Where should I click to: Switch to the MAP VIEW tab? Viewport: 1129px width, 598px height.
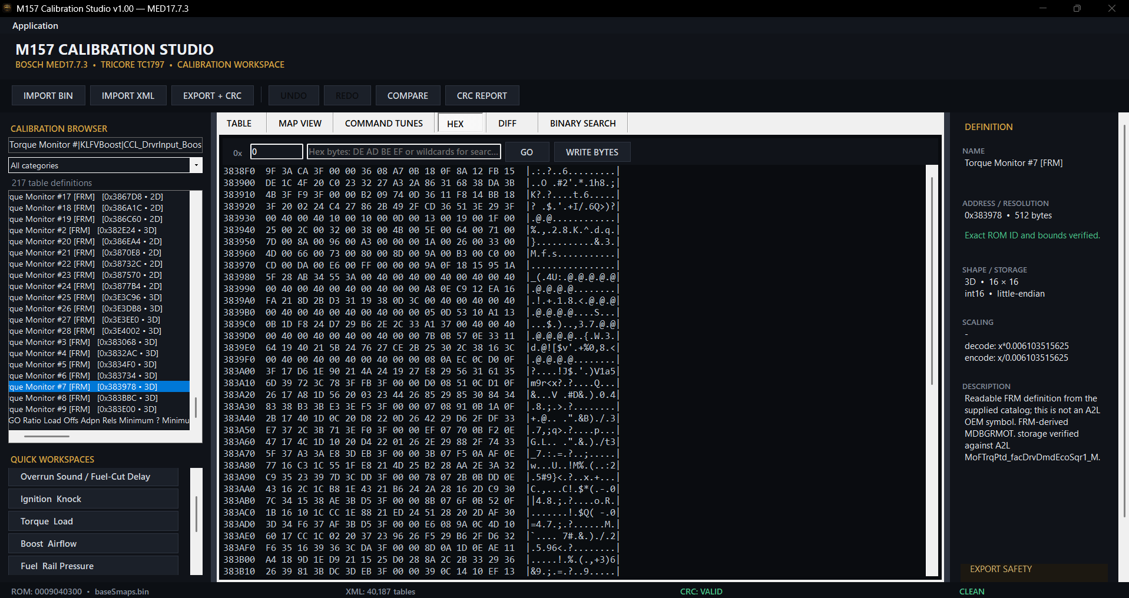[x=300, y=123]
